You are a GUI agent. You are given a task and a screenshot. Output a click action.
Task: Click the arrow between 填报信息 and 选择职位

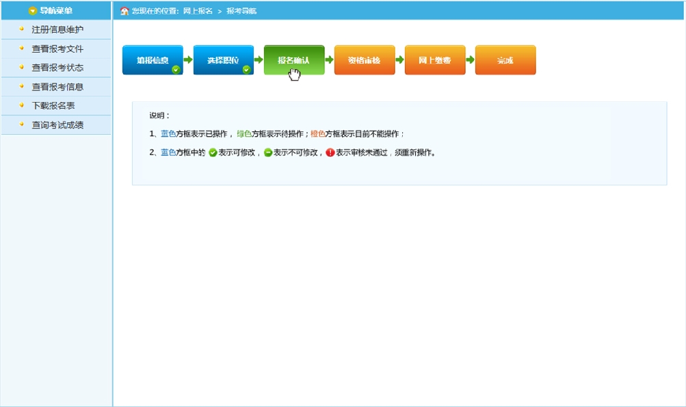[188, 60]
